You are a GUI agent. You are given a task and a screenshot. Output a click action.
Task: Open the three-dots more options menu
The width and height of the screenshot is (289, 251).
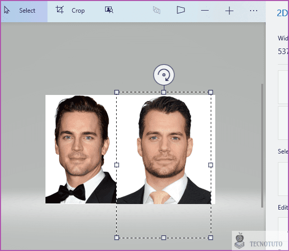point(254,11)
